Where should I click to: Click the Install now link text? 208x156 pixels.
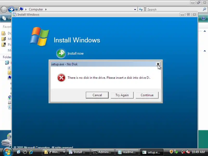(75, 54)
